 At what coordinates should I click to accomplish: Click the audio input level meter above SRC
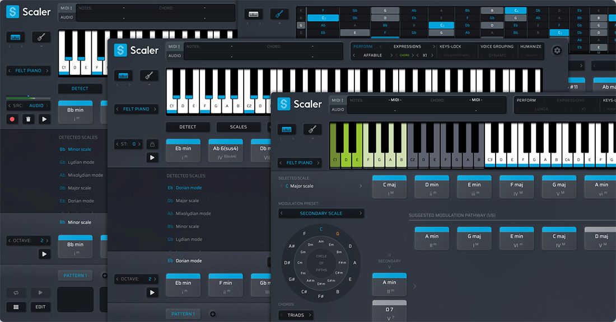pos(29,98)
